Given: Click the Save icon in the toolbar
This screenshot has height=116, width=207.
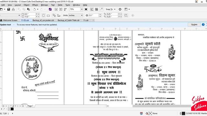Looking at the screenshot, I should pos(9,9).
